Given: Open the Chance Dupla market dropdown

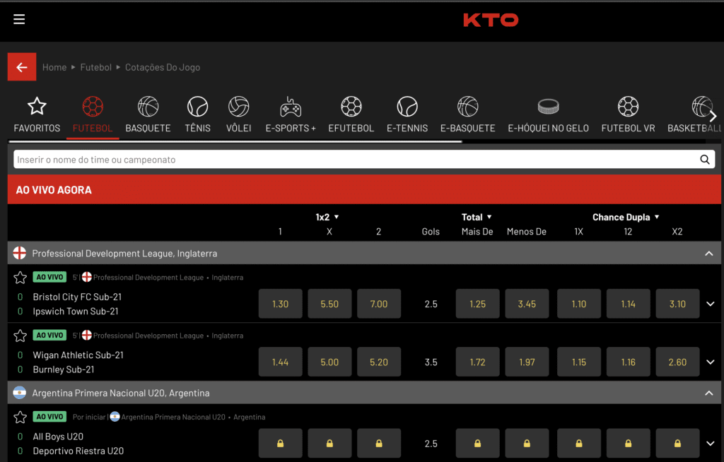Looking at the screenshot, I should (626, 217).
